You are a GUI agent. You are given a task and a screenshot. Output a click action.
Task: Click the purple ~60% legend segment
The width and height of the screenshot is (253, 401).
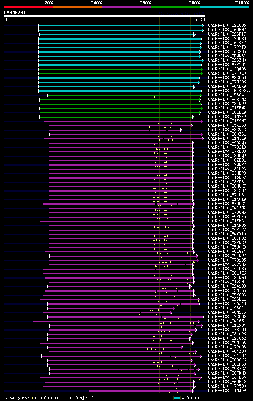coord(126,7)
